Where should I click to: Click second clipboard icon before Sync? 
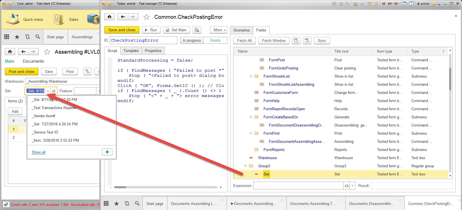point(307,40)
